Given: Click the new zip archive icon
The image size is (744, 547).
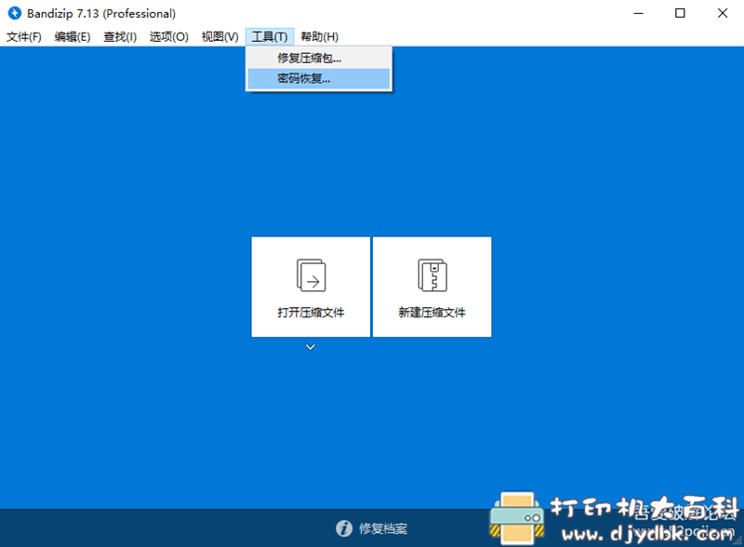Looking at the screenshot, I should click(x=432, y=275).
